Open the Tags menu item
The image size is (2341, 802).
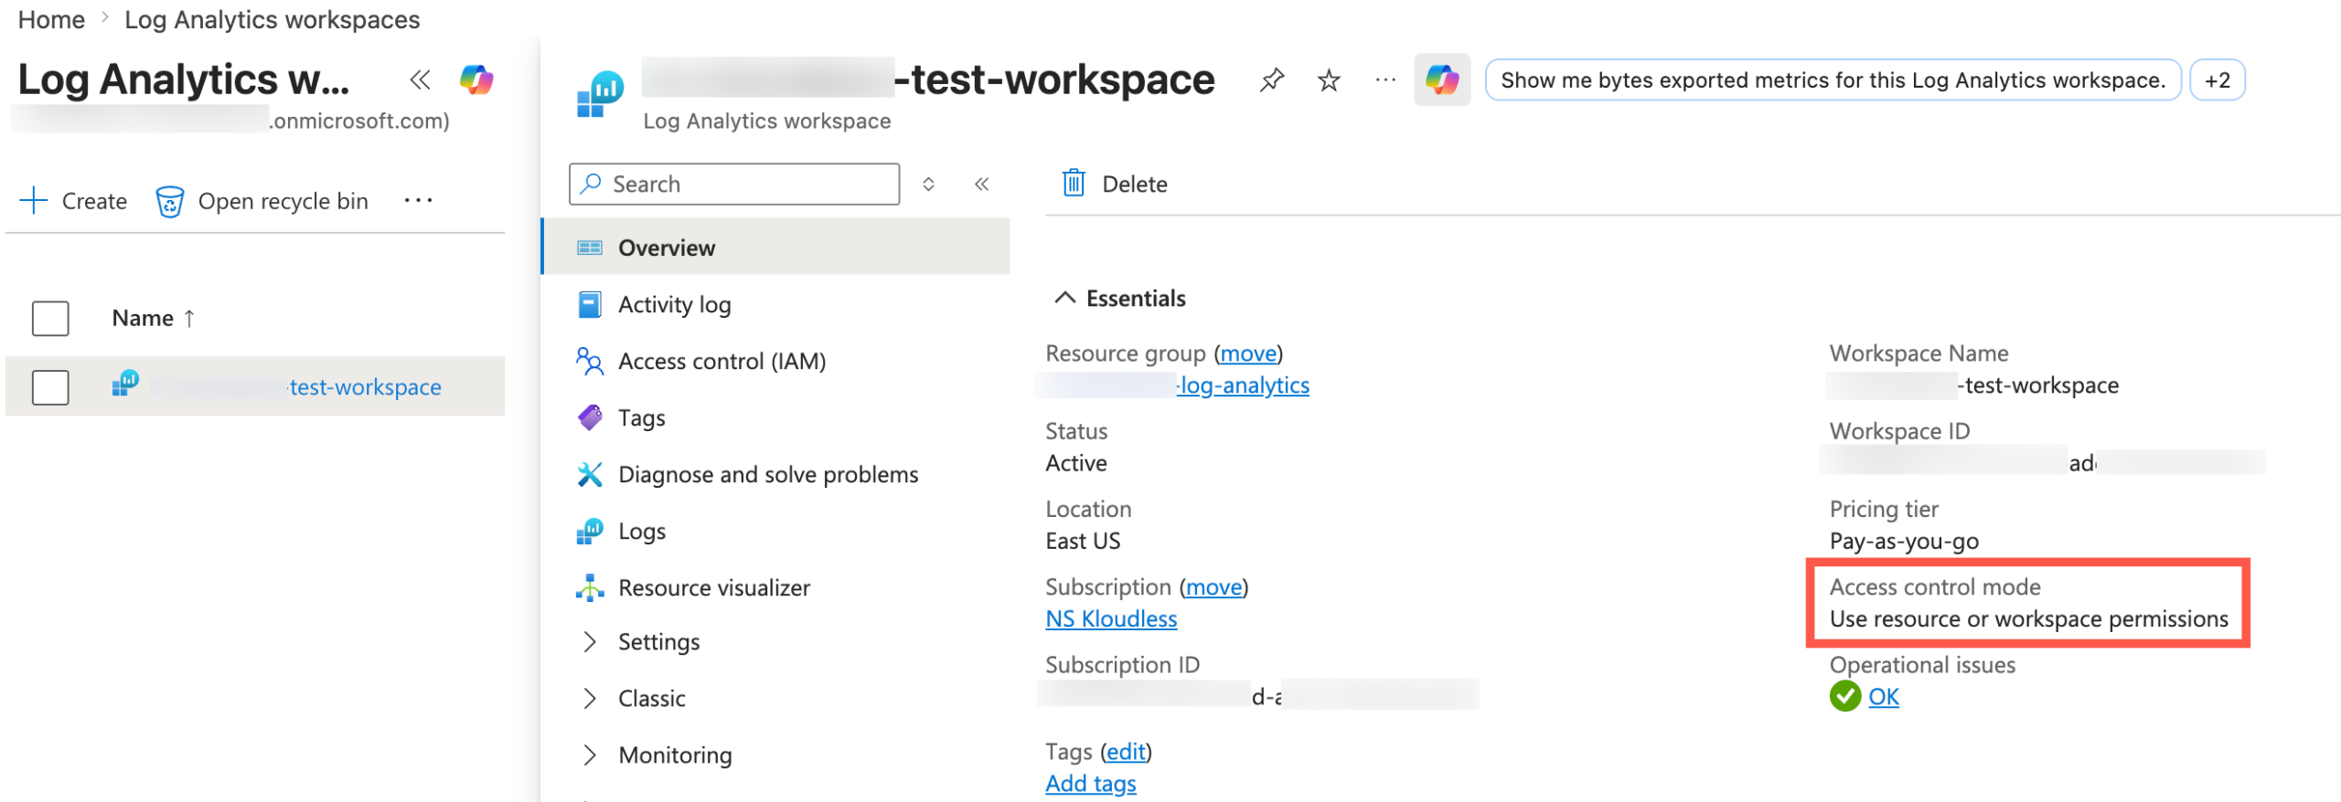[x=641, y=417]
